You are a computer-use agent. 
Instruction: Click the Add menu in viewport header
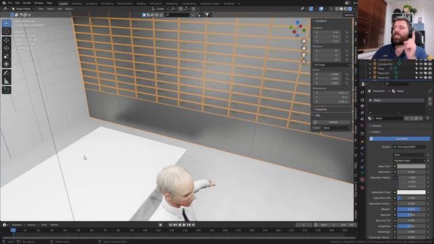pos(60,9)
